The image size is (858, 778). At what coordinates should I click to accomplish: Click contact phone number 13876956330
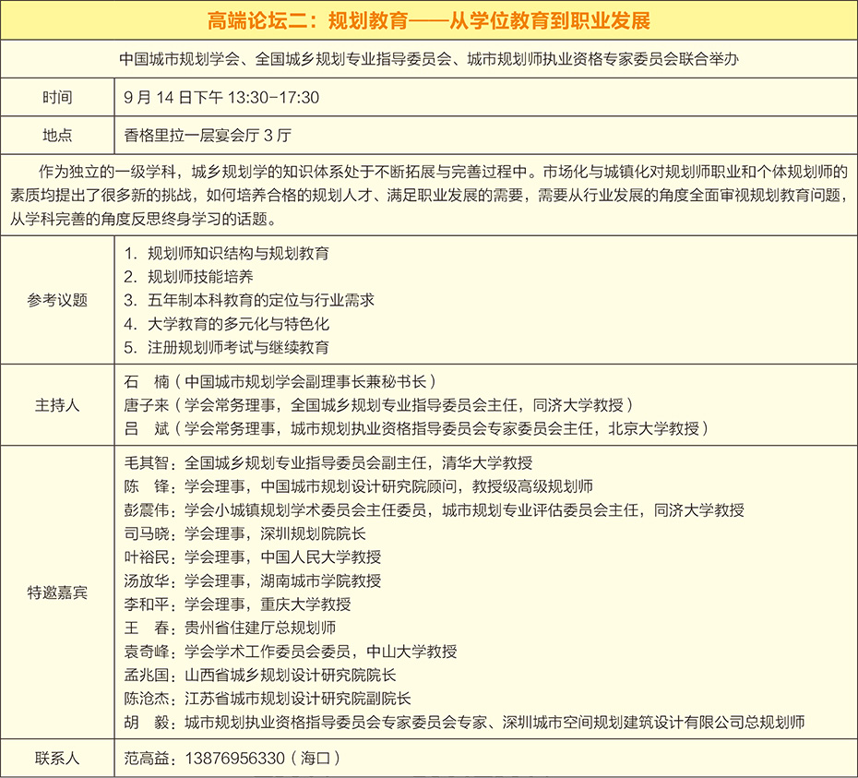coord(234,759)
